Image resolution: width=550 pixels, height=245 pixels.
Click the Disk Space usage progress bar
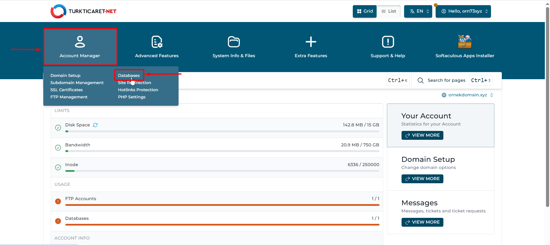pos(222,132)
